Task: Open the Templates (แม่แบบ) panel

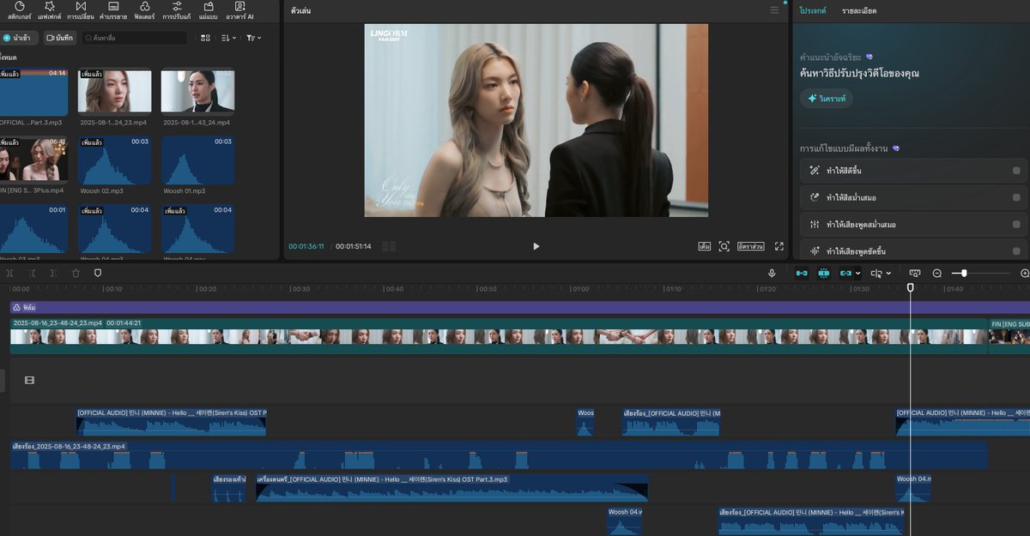Action: [208, 10]
